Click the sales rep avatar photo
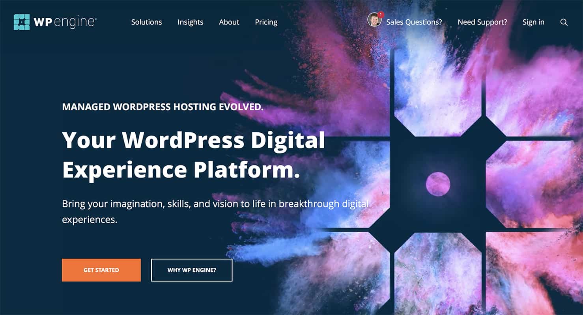The width and height of the screenshot is (583, 315). pyautogui.click(x=374, y=20)
